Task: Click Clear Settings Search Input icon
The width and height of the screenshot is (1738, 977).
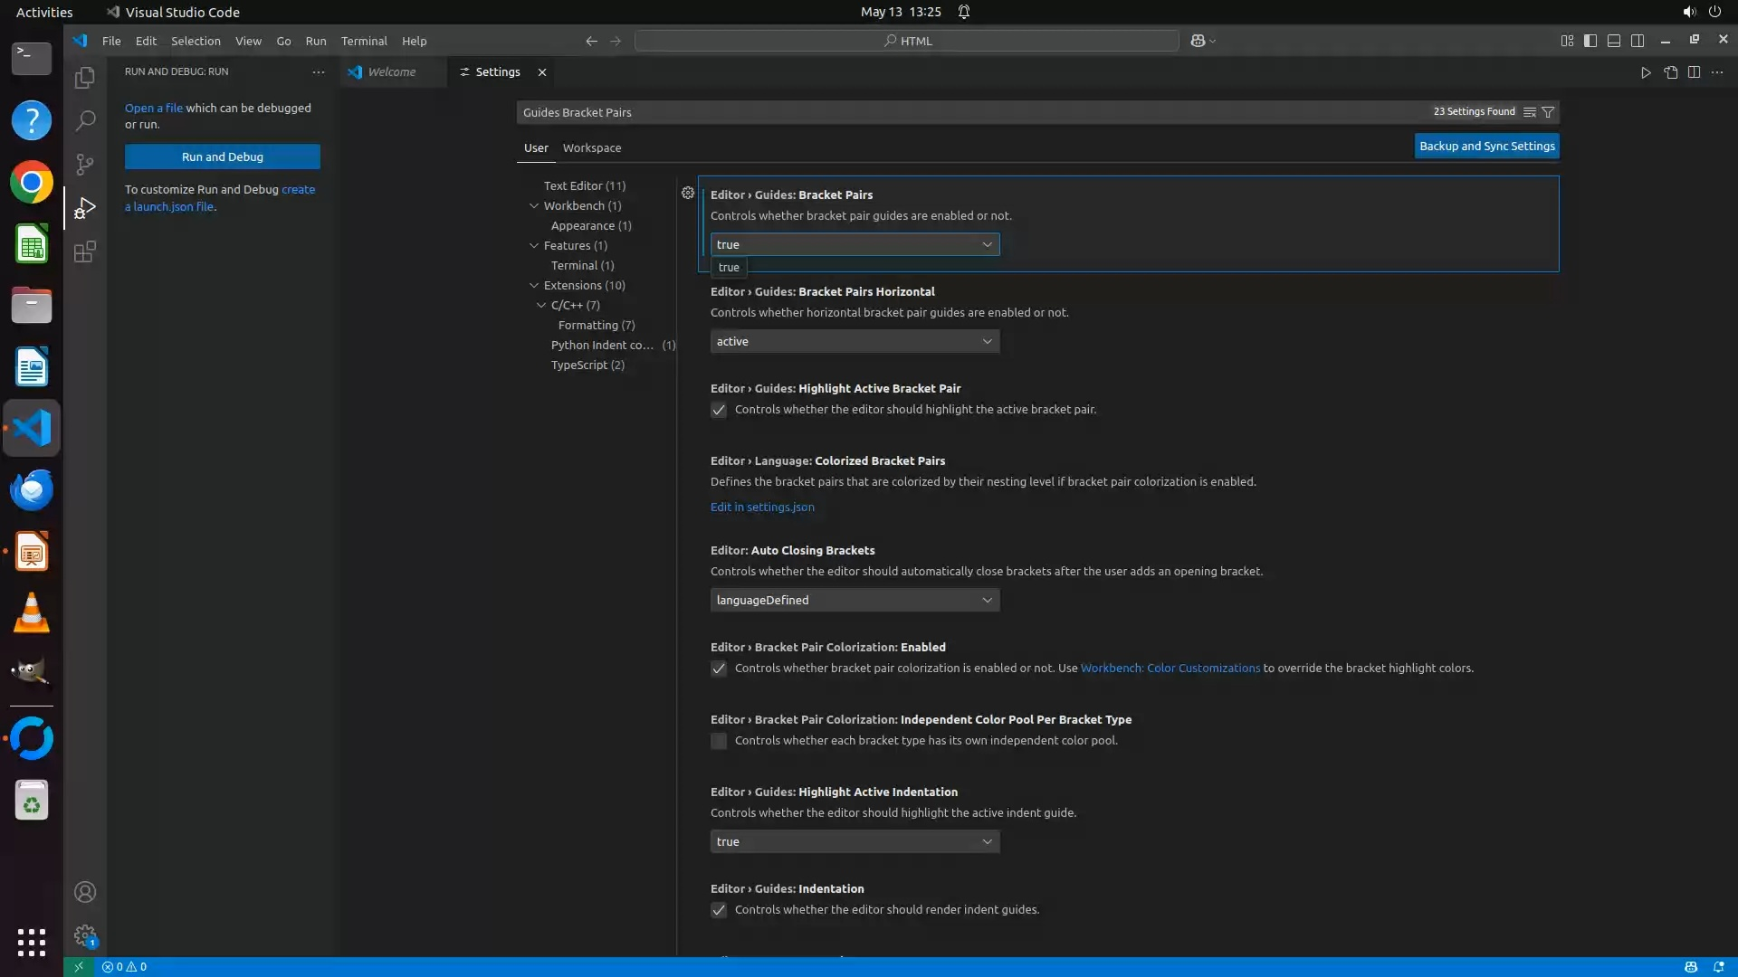Action: [1530, 112]
